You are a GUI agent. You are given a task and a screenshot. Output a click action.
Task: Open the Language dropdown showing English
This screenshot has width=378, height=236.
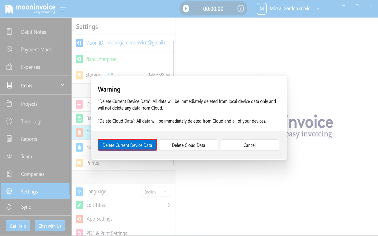point(156,192)
